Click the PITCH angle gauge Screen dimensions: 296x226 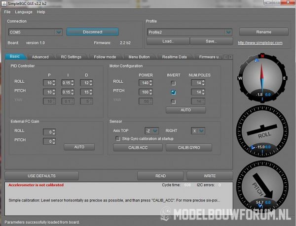tap(262, 187)
